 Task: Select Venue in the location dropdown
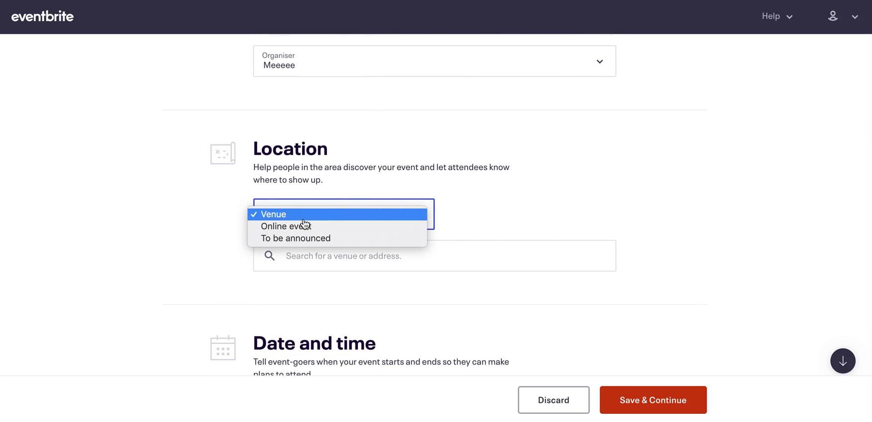coord(337,214)
